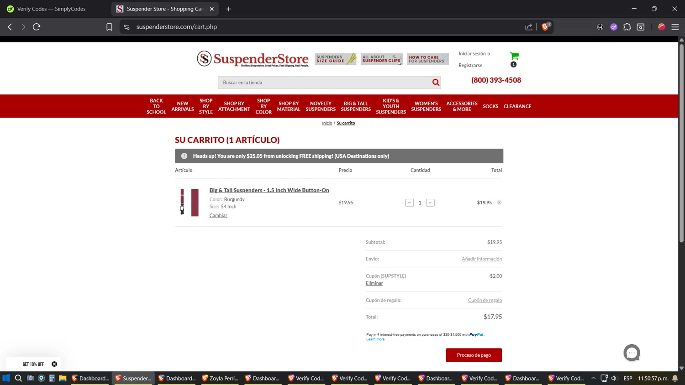This screenshot has width=685, height=385.
Task: Open File Explorer from the taskbar
Action: pos(63,378)
